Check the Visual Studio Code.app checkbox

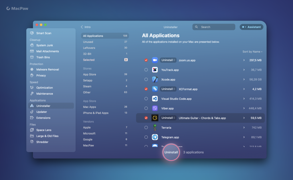click(x=146, y=99)
